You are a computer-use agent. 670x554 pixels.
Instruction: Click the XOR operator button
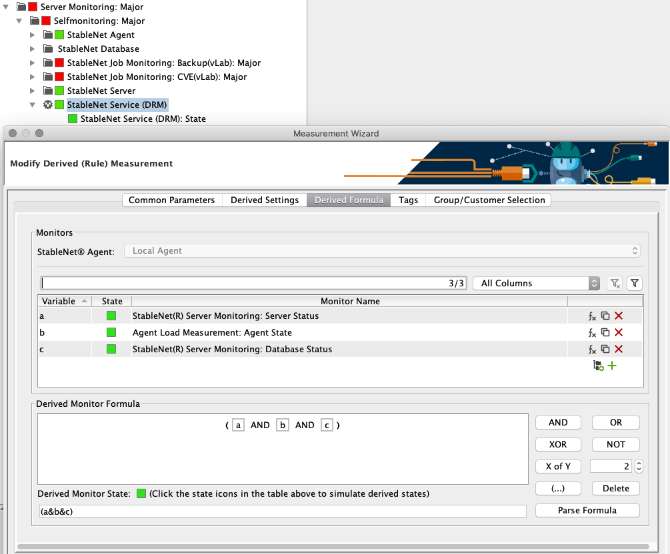click(558, 444)
